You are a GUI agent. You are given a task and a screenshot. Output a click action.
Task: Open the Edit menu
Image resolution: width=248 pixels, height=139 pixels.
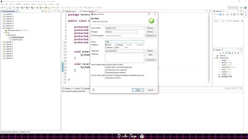tap(6, 4)
